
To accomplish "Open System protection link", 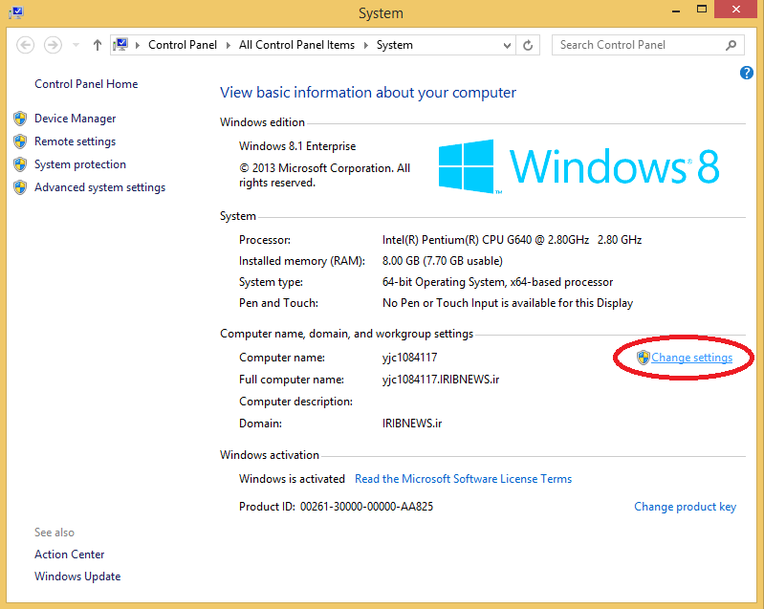I will click(x=80, y=164).
